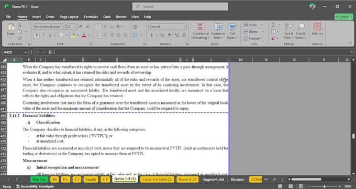Apply the red font color swatch
Image resolution: width=356 pixels, height=189 pixels.
pyautogui.click(x=84, y=35)
